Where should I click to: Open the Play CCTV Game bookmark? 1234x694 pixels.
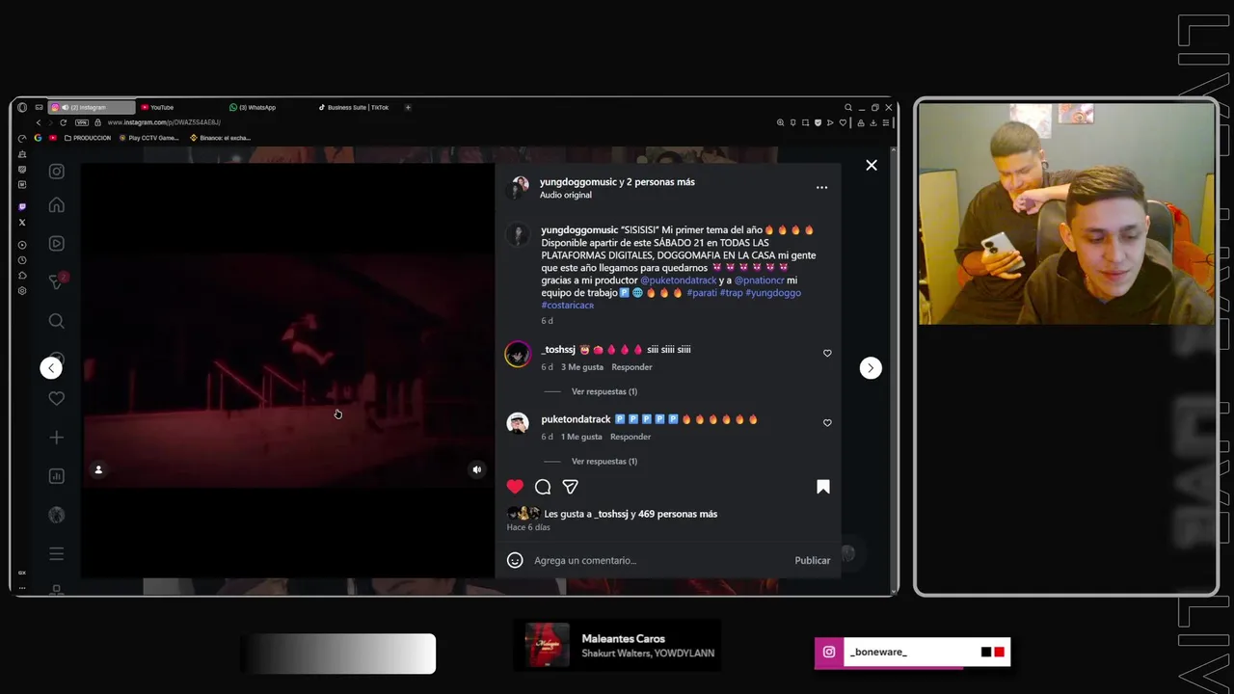click(x=148, y=138)
